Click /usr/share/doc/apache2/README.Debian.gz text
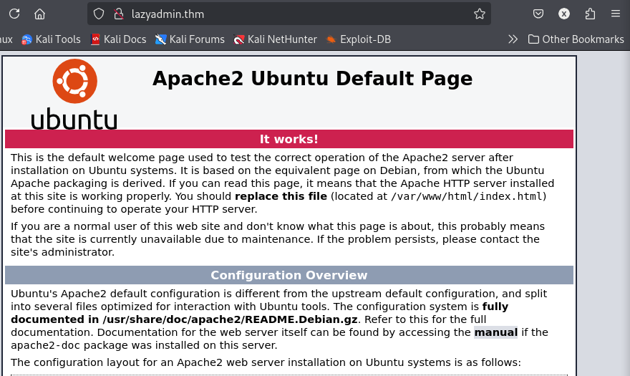Screen dimensions: 630x376 tap(231, 319)
